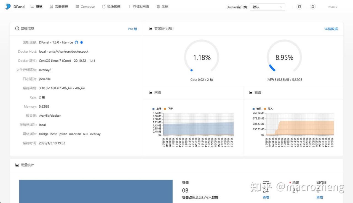Click the Memory 5.62GB value
Image resolution: width=353 pixels, height=203 pixels.
click(44, 106)
